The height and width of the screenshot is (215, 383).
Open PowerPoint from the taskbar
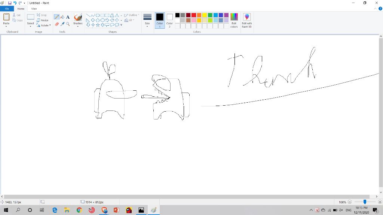point(116,210)
